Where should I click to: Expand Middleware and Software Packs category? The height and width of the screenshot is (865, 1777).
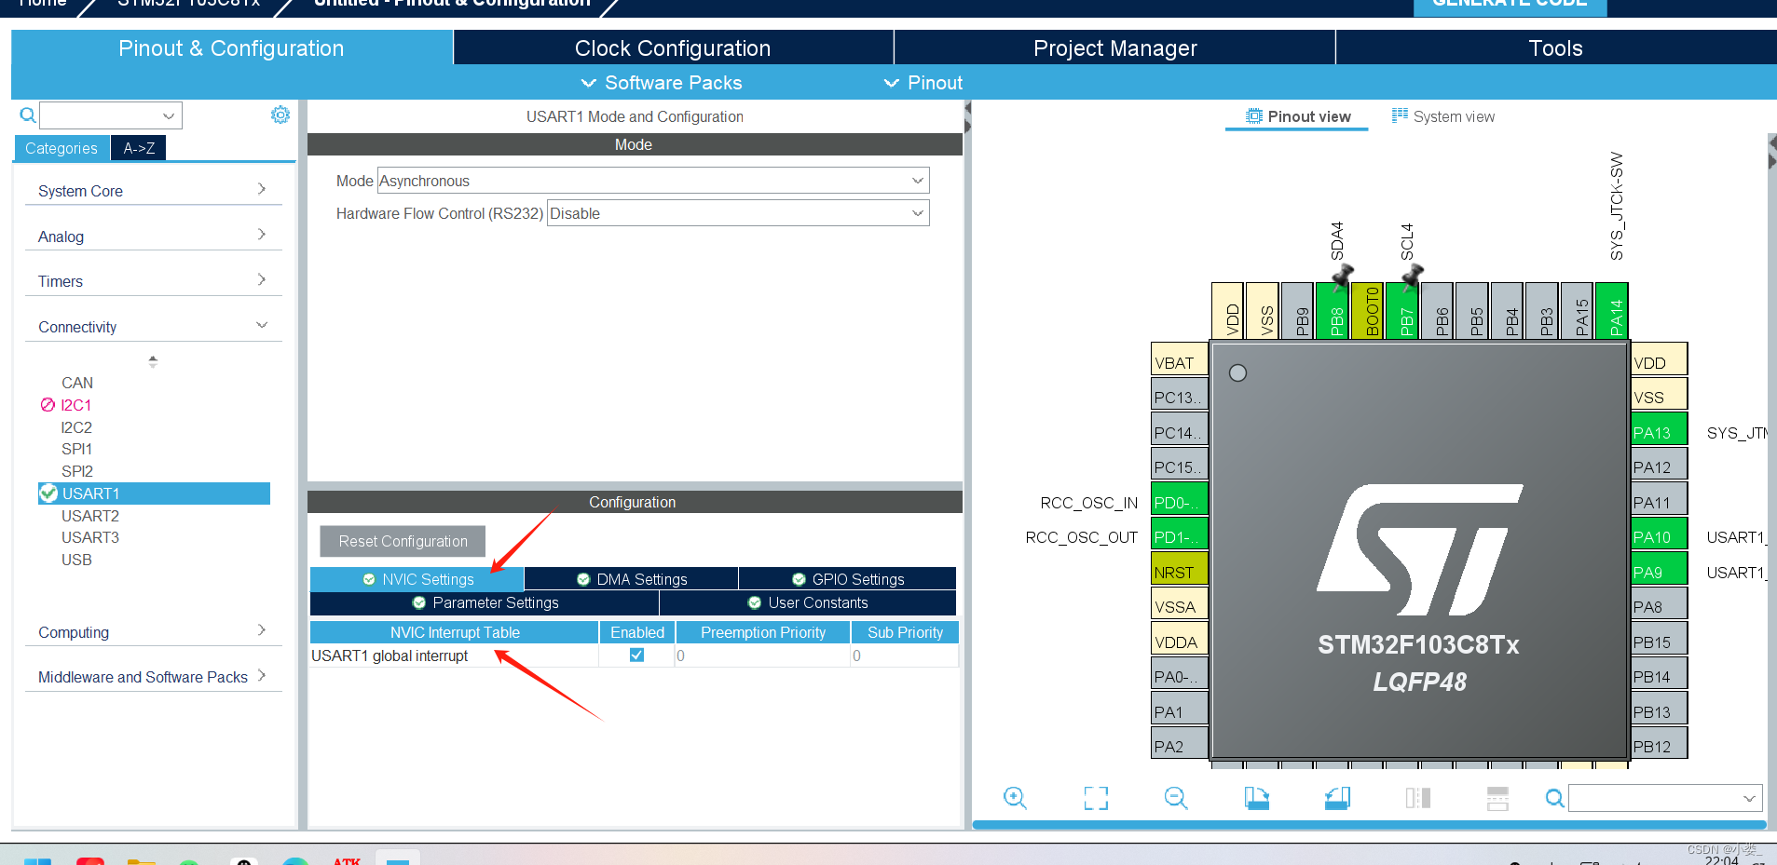(x=153, y=676)
